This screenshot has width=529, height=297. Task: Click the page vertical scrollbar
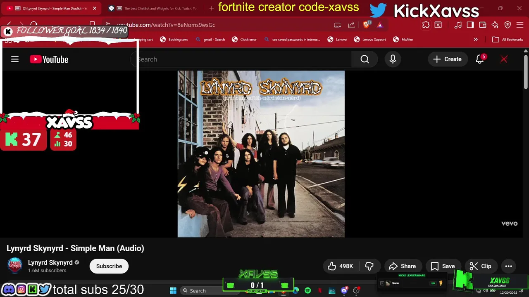click(x=526, y=71)
